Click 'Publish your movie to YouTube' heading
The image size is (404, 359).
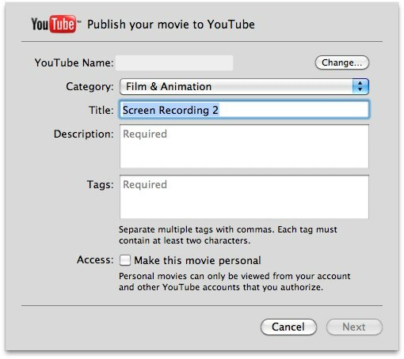(171, 25)
